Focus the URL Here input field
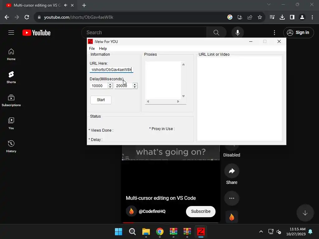The width and height of the screenshot is (319, 239). coord(111,69)
